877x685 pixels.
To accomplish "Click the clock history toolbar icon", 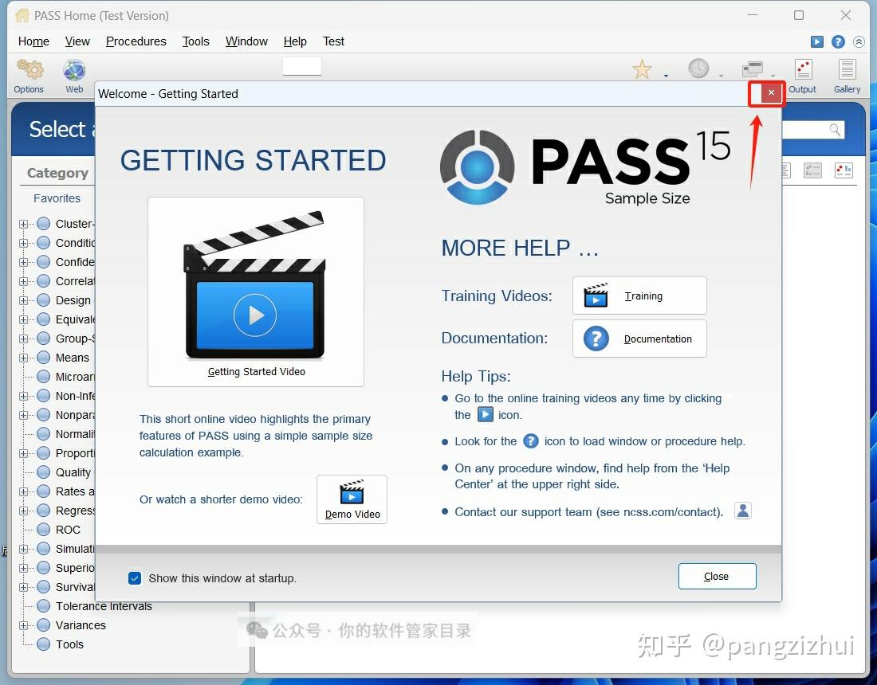I will pyautogui.click(x=698, y=69).
